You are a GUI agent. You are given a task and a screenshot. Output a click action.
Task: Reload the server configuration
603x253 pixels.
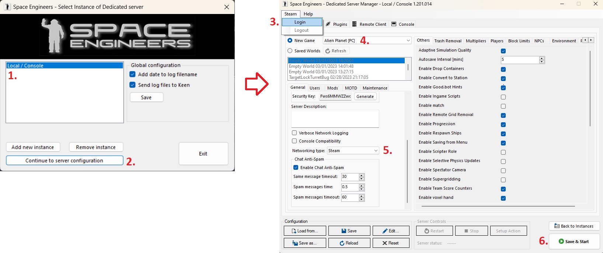click(x=349, y=243)
